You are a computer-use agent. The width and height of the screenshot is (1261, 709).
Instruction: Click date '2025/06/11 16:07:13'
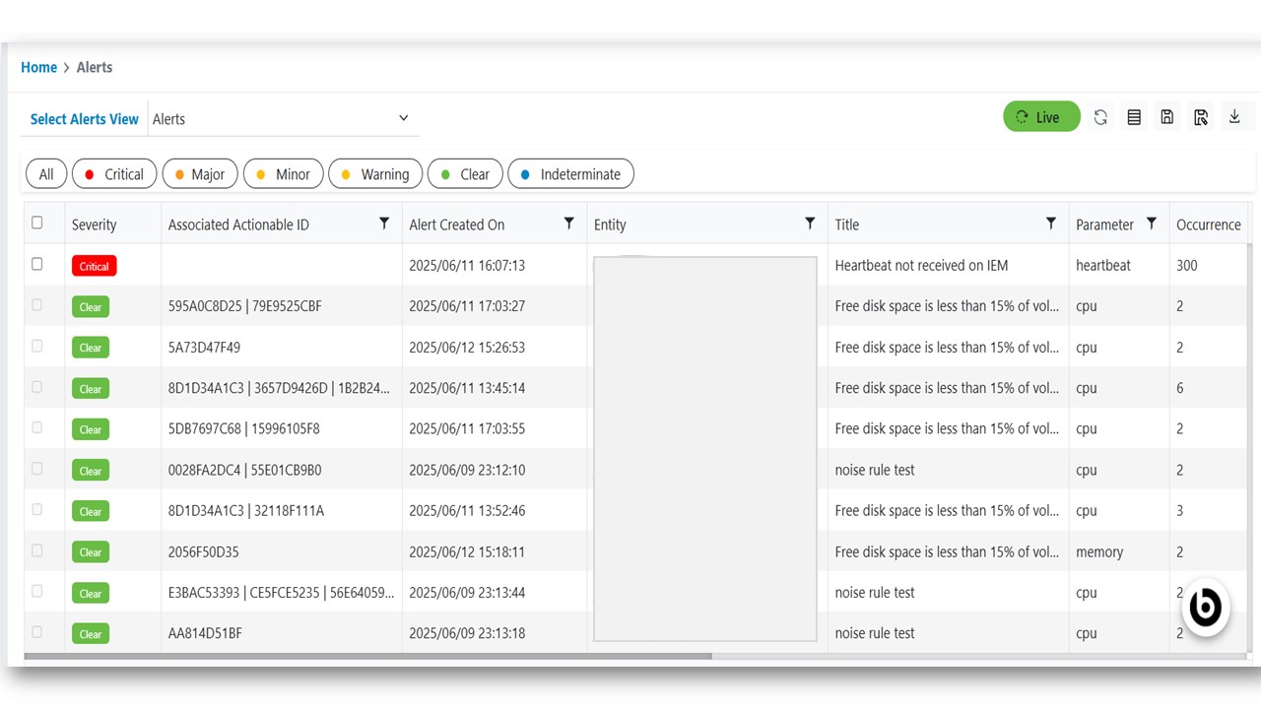[467, 266]
